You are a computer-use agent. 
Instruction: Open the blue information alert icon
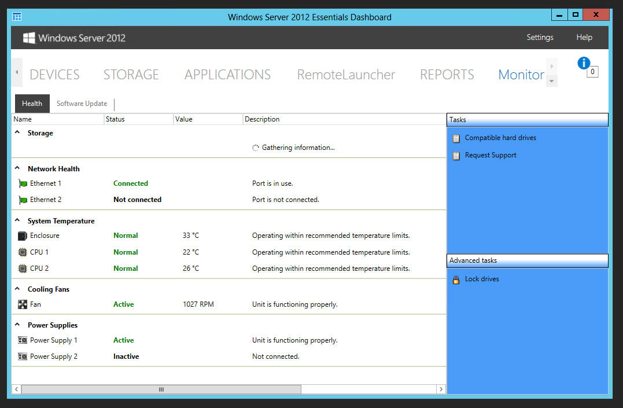point(583,63)
